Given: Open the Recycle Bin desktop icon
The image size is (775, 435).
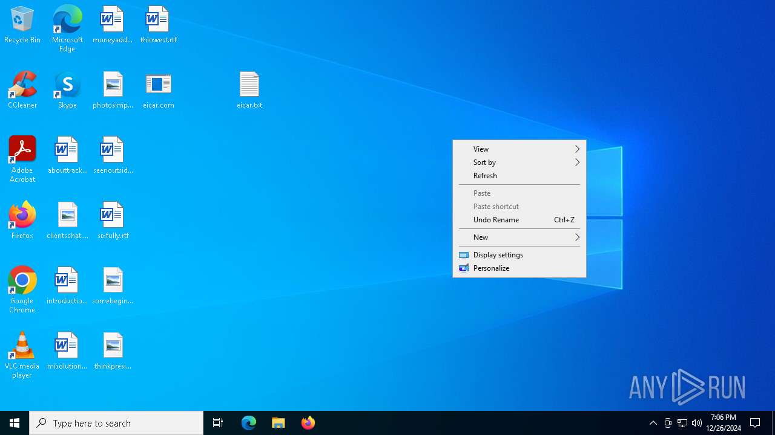Looking at the screenshot, I should point(22,25).
